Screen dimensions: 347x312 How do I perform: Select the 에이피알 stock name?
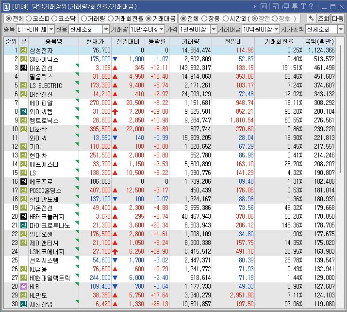(x=41, y=103)
